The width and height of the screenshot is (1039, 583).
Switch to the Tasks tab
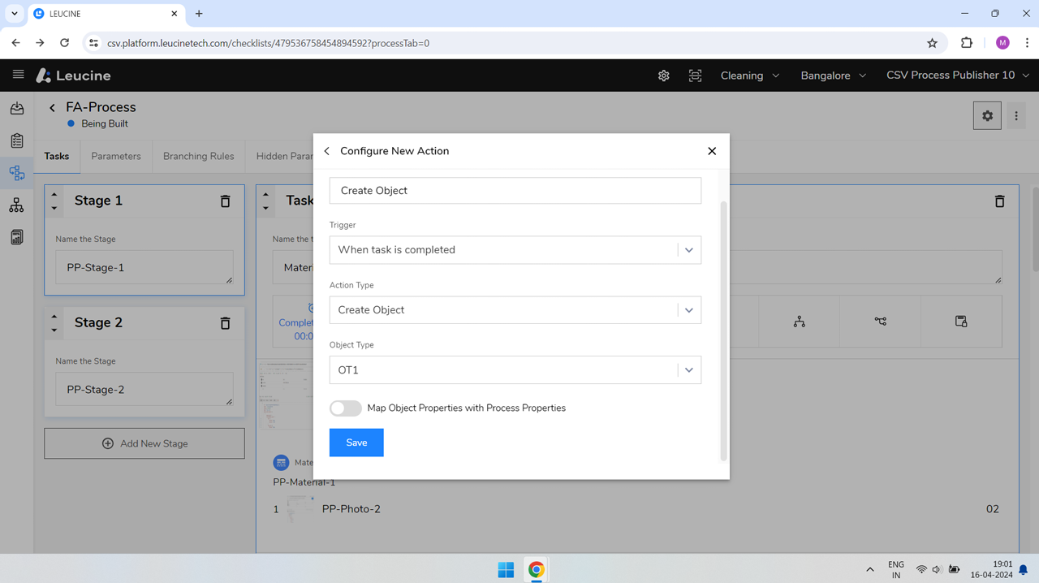coord(57,156)
